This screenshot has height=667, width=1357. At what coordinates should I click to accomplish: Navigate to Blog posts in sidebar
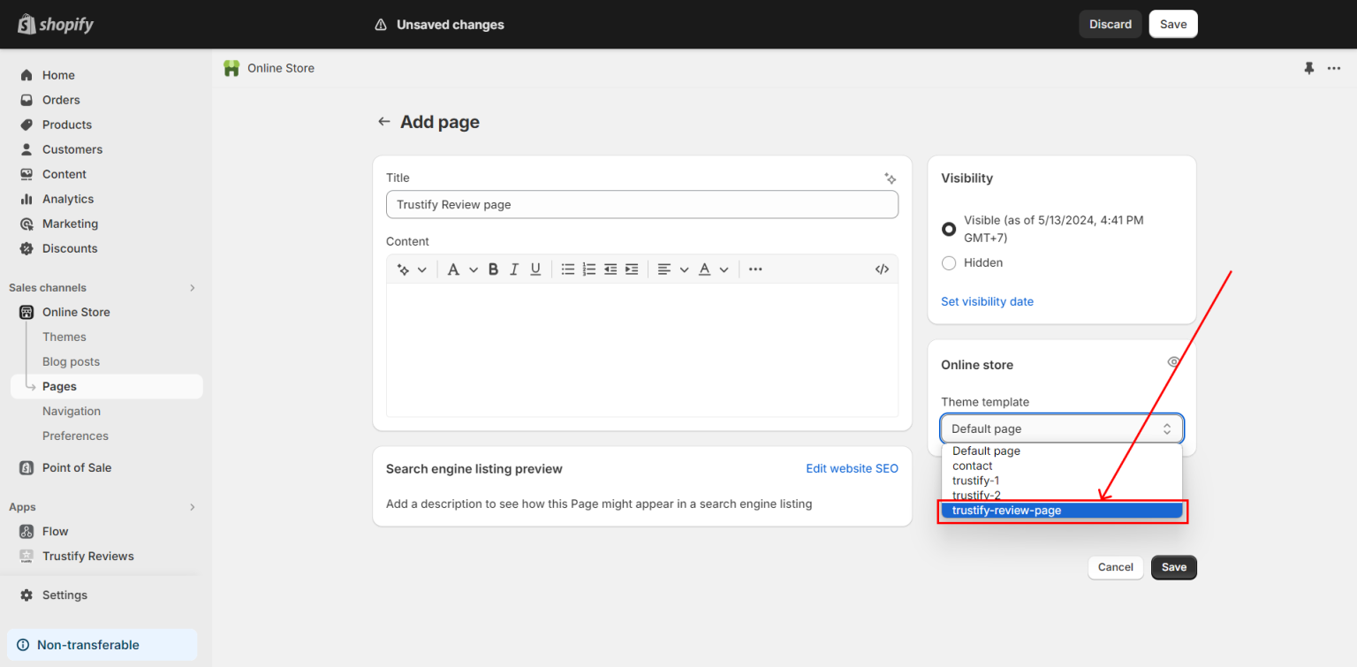71,361
